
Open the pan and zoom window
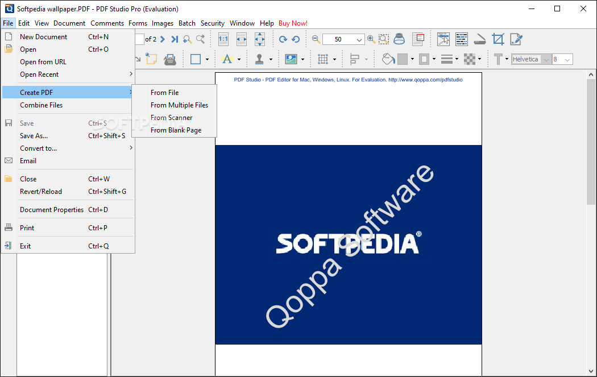[x=418, y=39]
